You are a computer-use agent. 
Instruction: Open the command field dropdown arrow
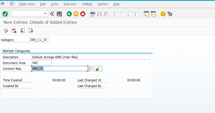45,14
